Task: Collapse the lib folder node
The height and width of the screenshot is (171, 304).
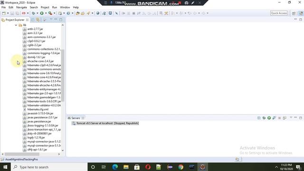Action: [16, 25]
